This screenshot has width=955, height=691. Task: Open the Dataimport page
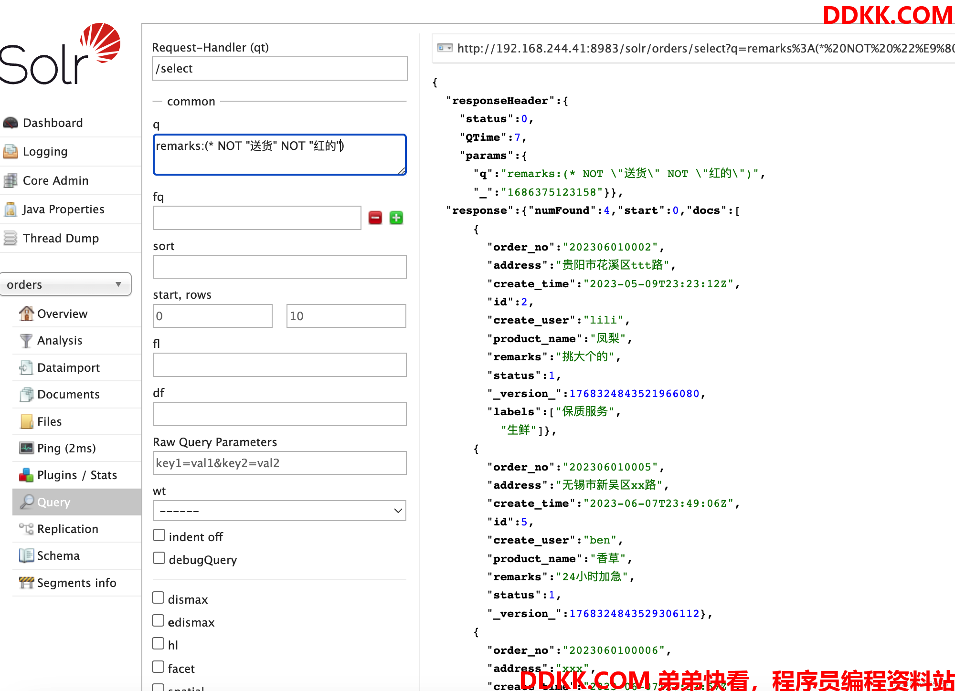click(x=68, y=367)
